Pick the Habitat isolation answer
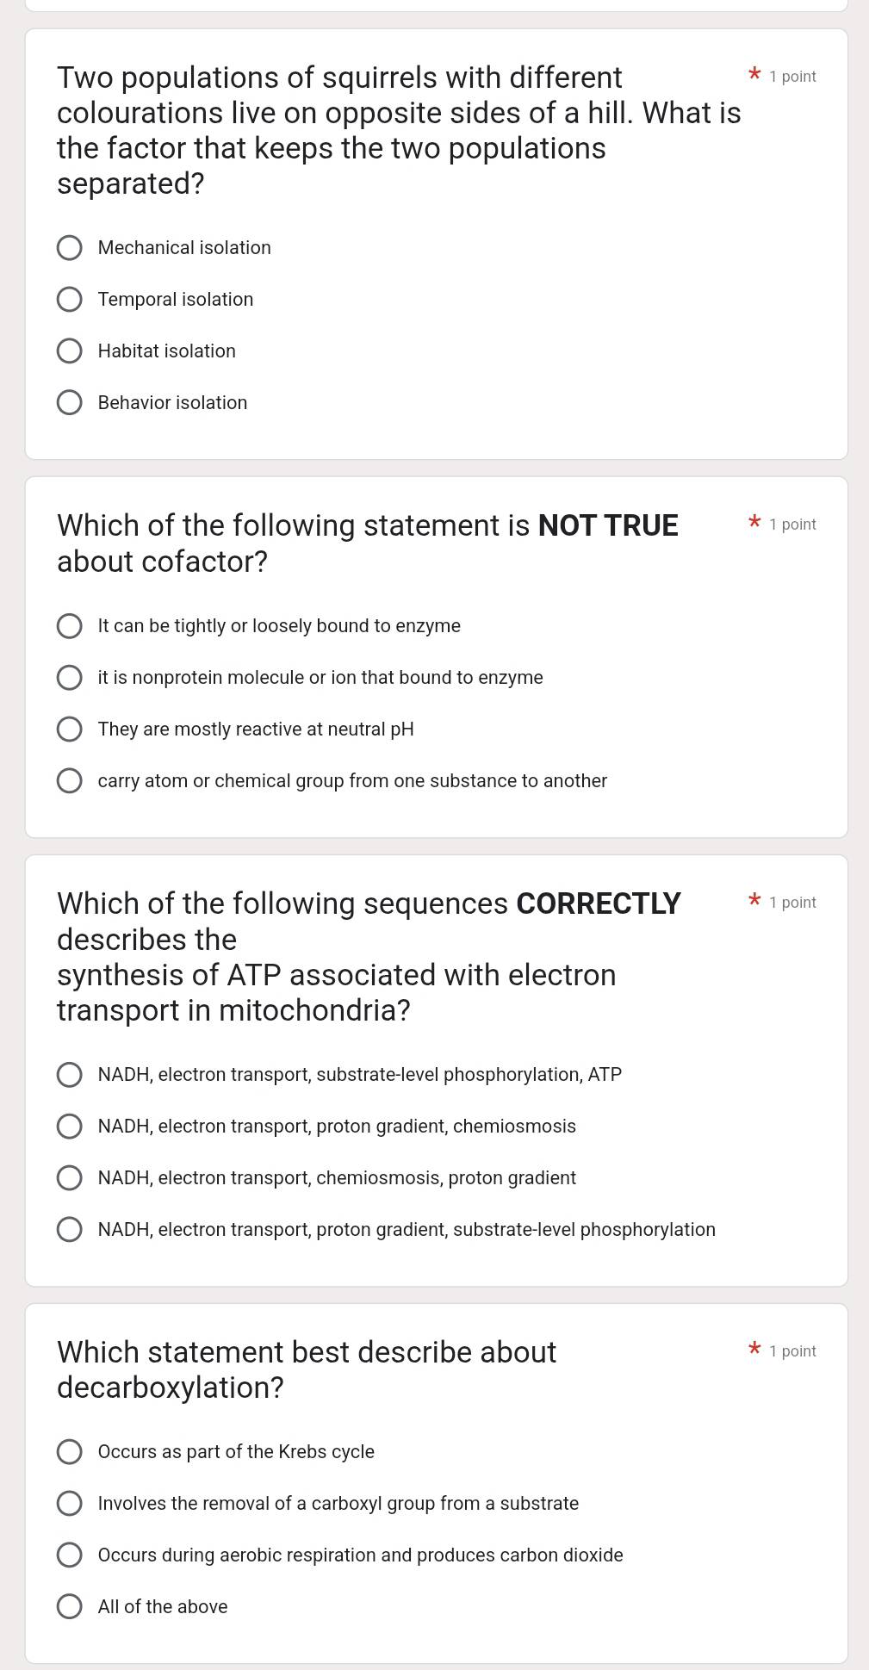The width and height of the screenshot is (869, 1670). pos(70,351)
